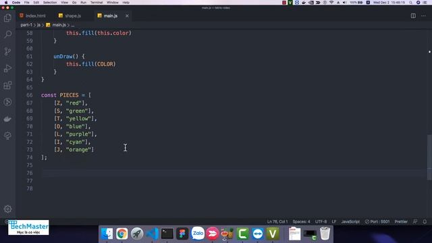Open Notification Center list icon in menu bar
Screen dimensions: 432x243
pyautogui.click(x=425, y=3)
